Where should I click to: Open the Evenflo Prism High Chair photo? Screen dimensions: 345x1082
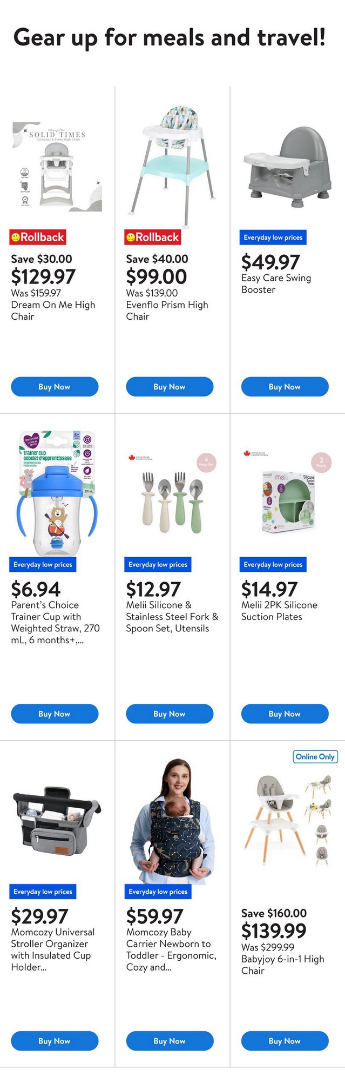[x=172, y=165]
